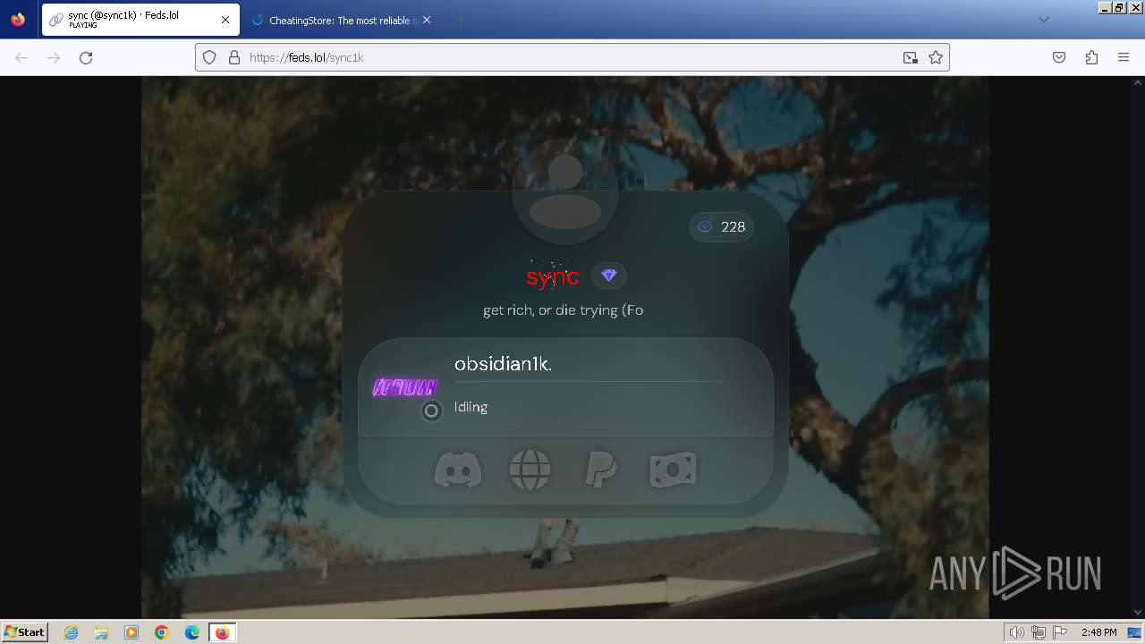
Task: Expand the list all tabs dropdown
Action: (x=1043, y=20)
